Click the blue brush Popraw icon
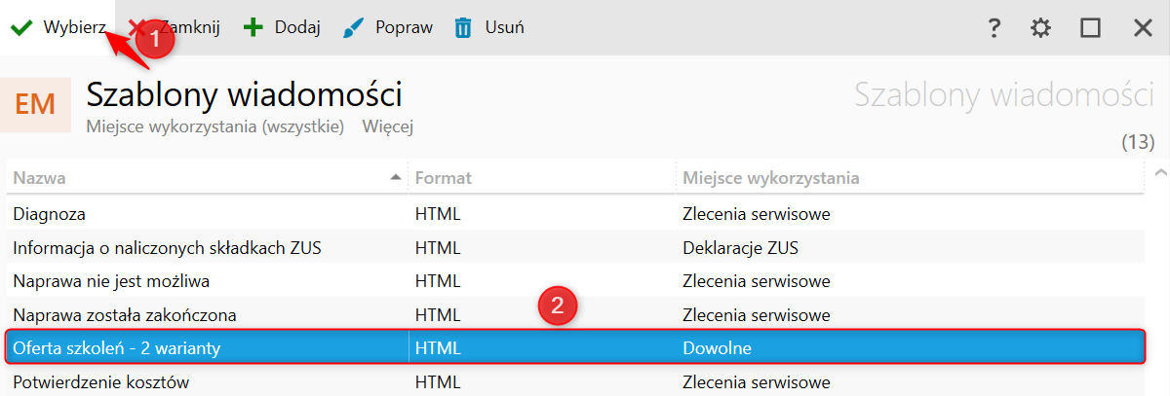This screenshot has height=396, width=1170. coord(354,28)
